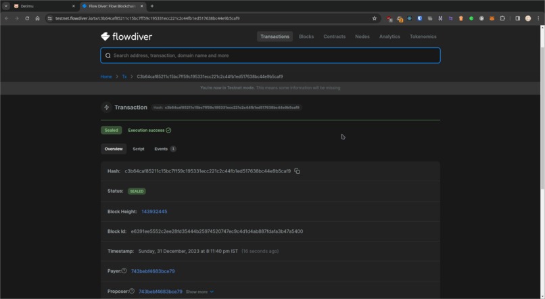Viewport: 545px width, 299px height.
Task: Open the Extensions puzzle icon
Action: pos(502,18)
